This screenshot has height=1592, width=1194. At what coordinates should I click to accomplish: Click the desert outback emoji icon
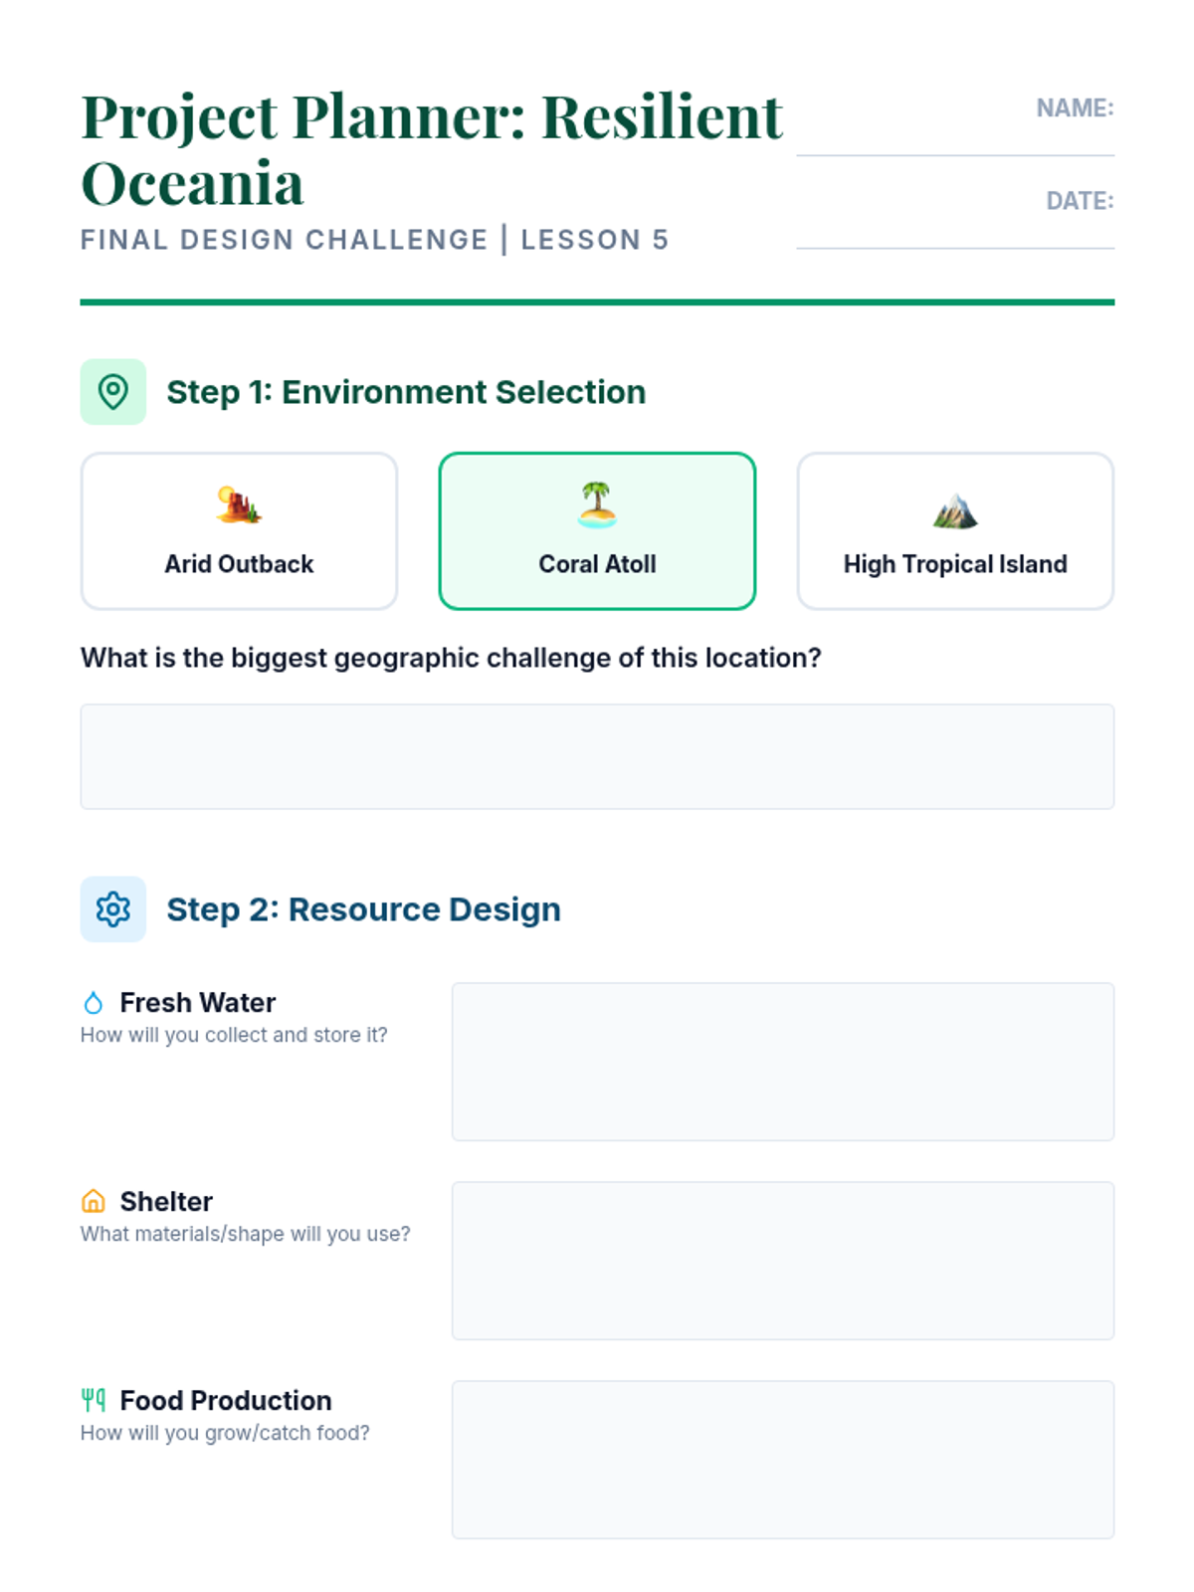tap(239, 504)
